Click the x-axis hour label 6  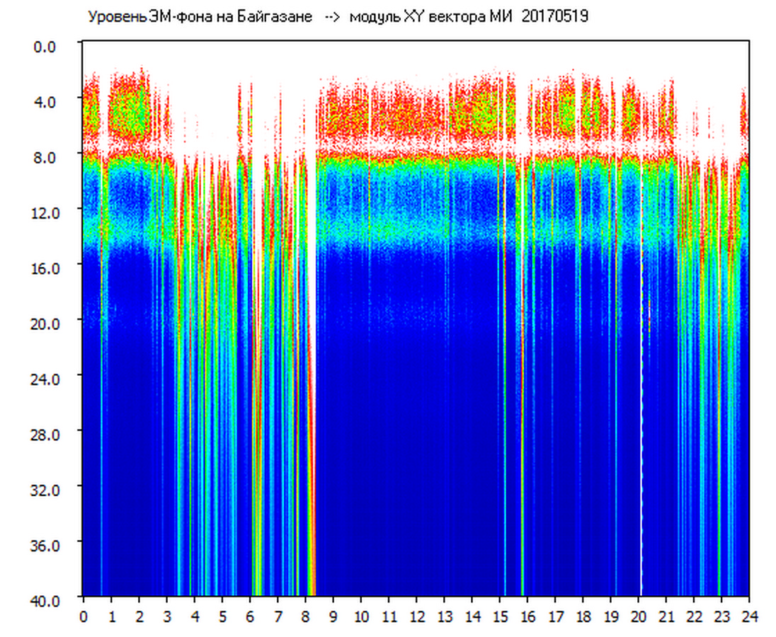250,616
